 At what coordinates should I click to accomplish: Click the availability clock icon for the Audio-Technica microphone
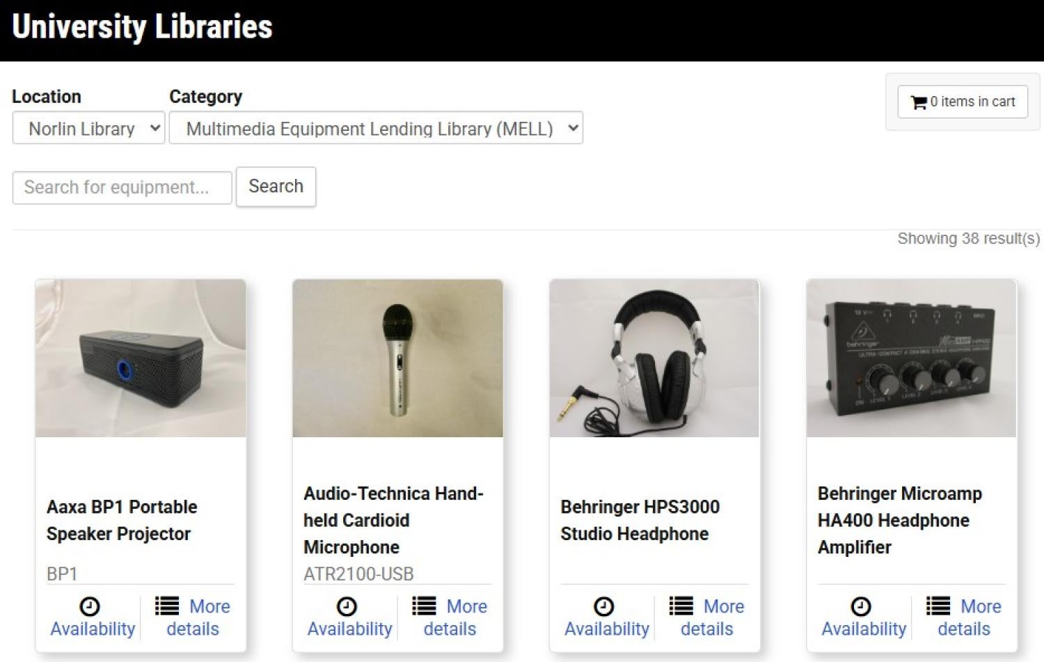[x=348, y=606]
